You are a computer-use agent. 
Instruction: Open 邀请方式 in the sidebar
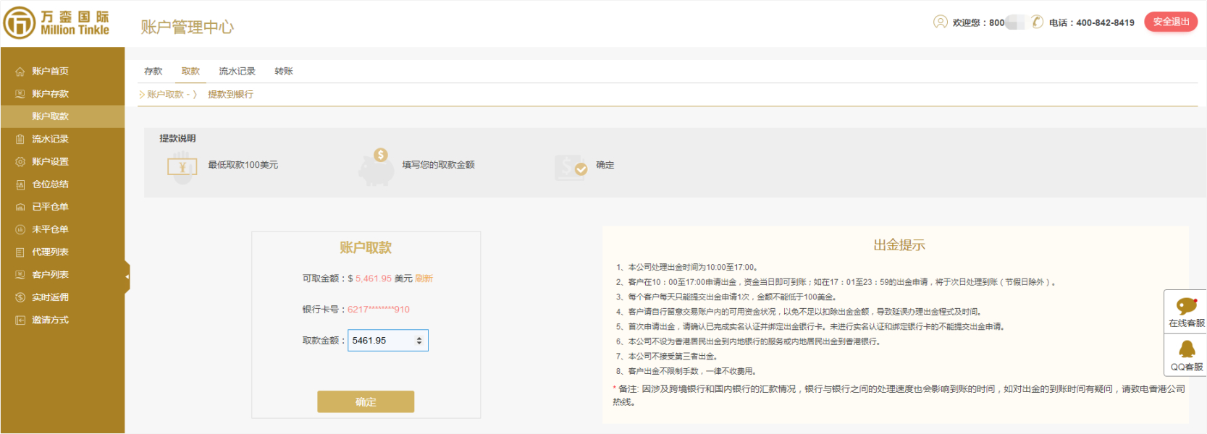click(x=50, y=320)
